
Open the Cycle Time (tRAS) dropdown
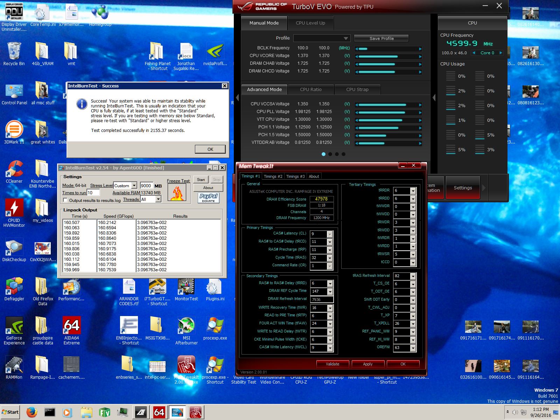[x=330, y=258]
